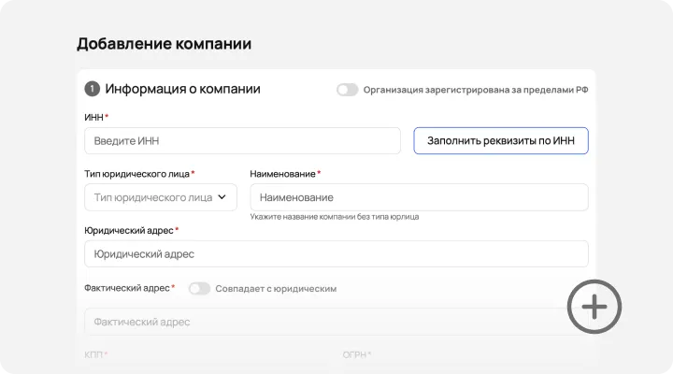Click the 'Информация о компании' section heading
Screen dimensions: 673x374
tap(182, 90)
